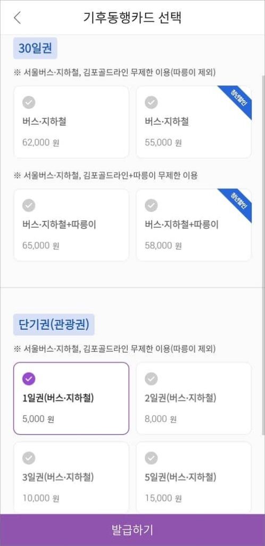Tap check circle for 62,000 won bus-subway pass
Image resolution: width=265 pixels, height=546 pixels.
coord(29,102)
